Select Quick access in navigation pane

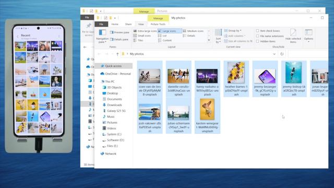tap(113, 66)
